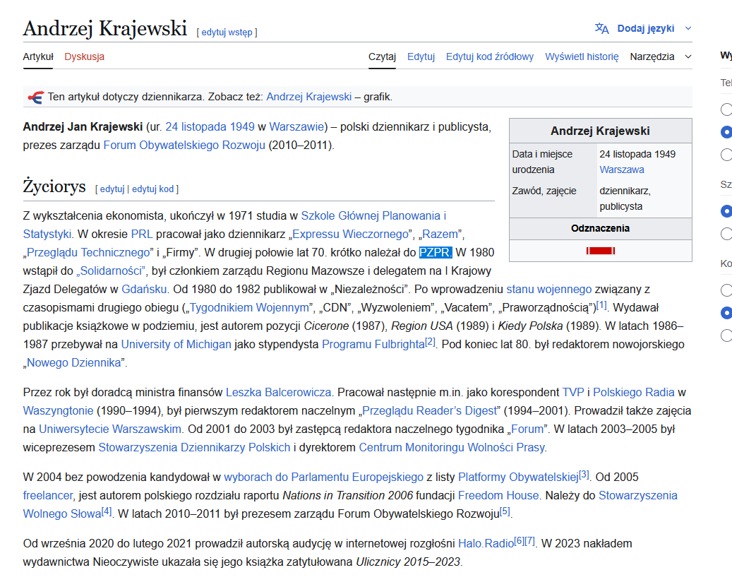Select the last radio option under Kolor
The image size is (732, 582).
coord(726,335)
